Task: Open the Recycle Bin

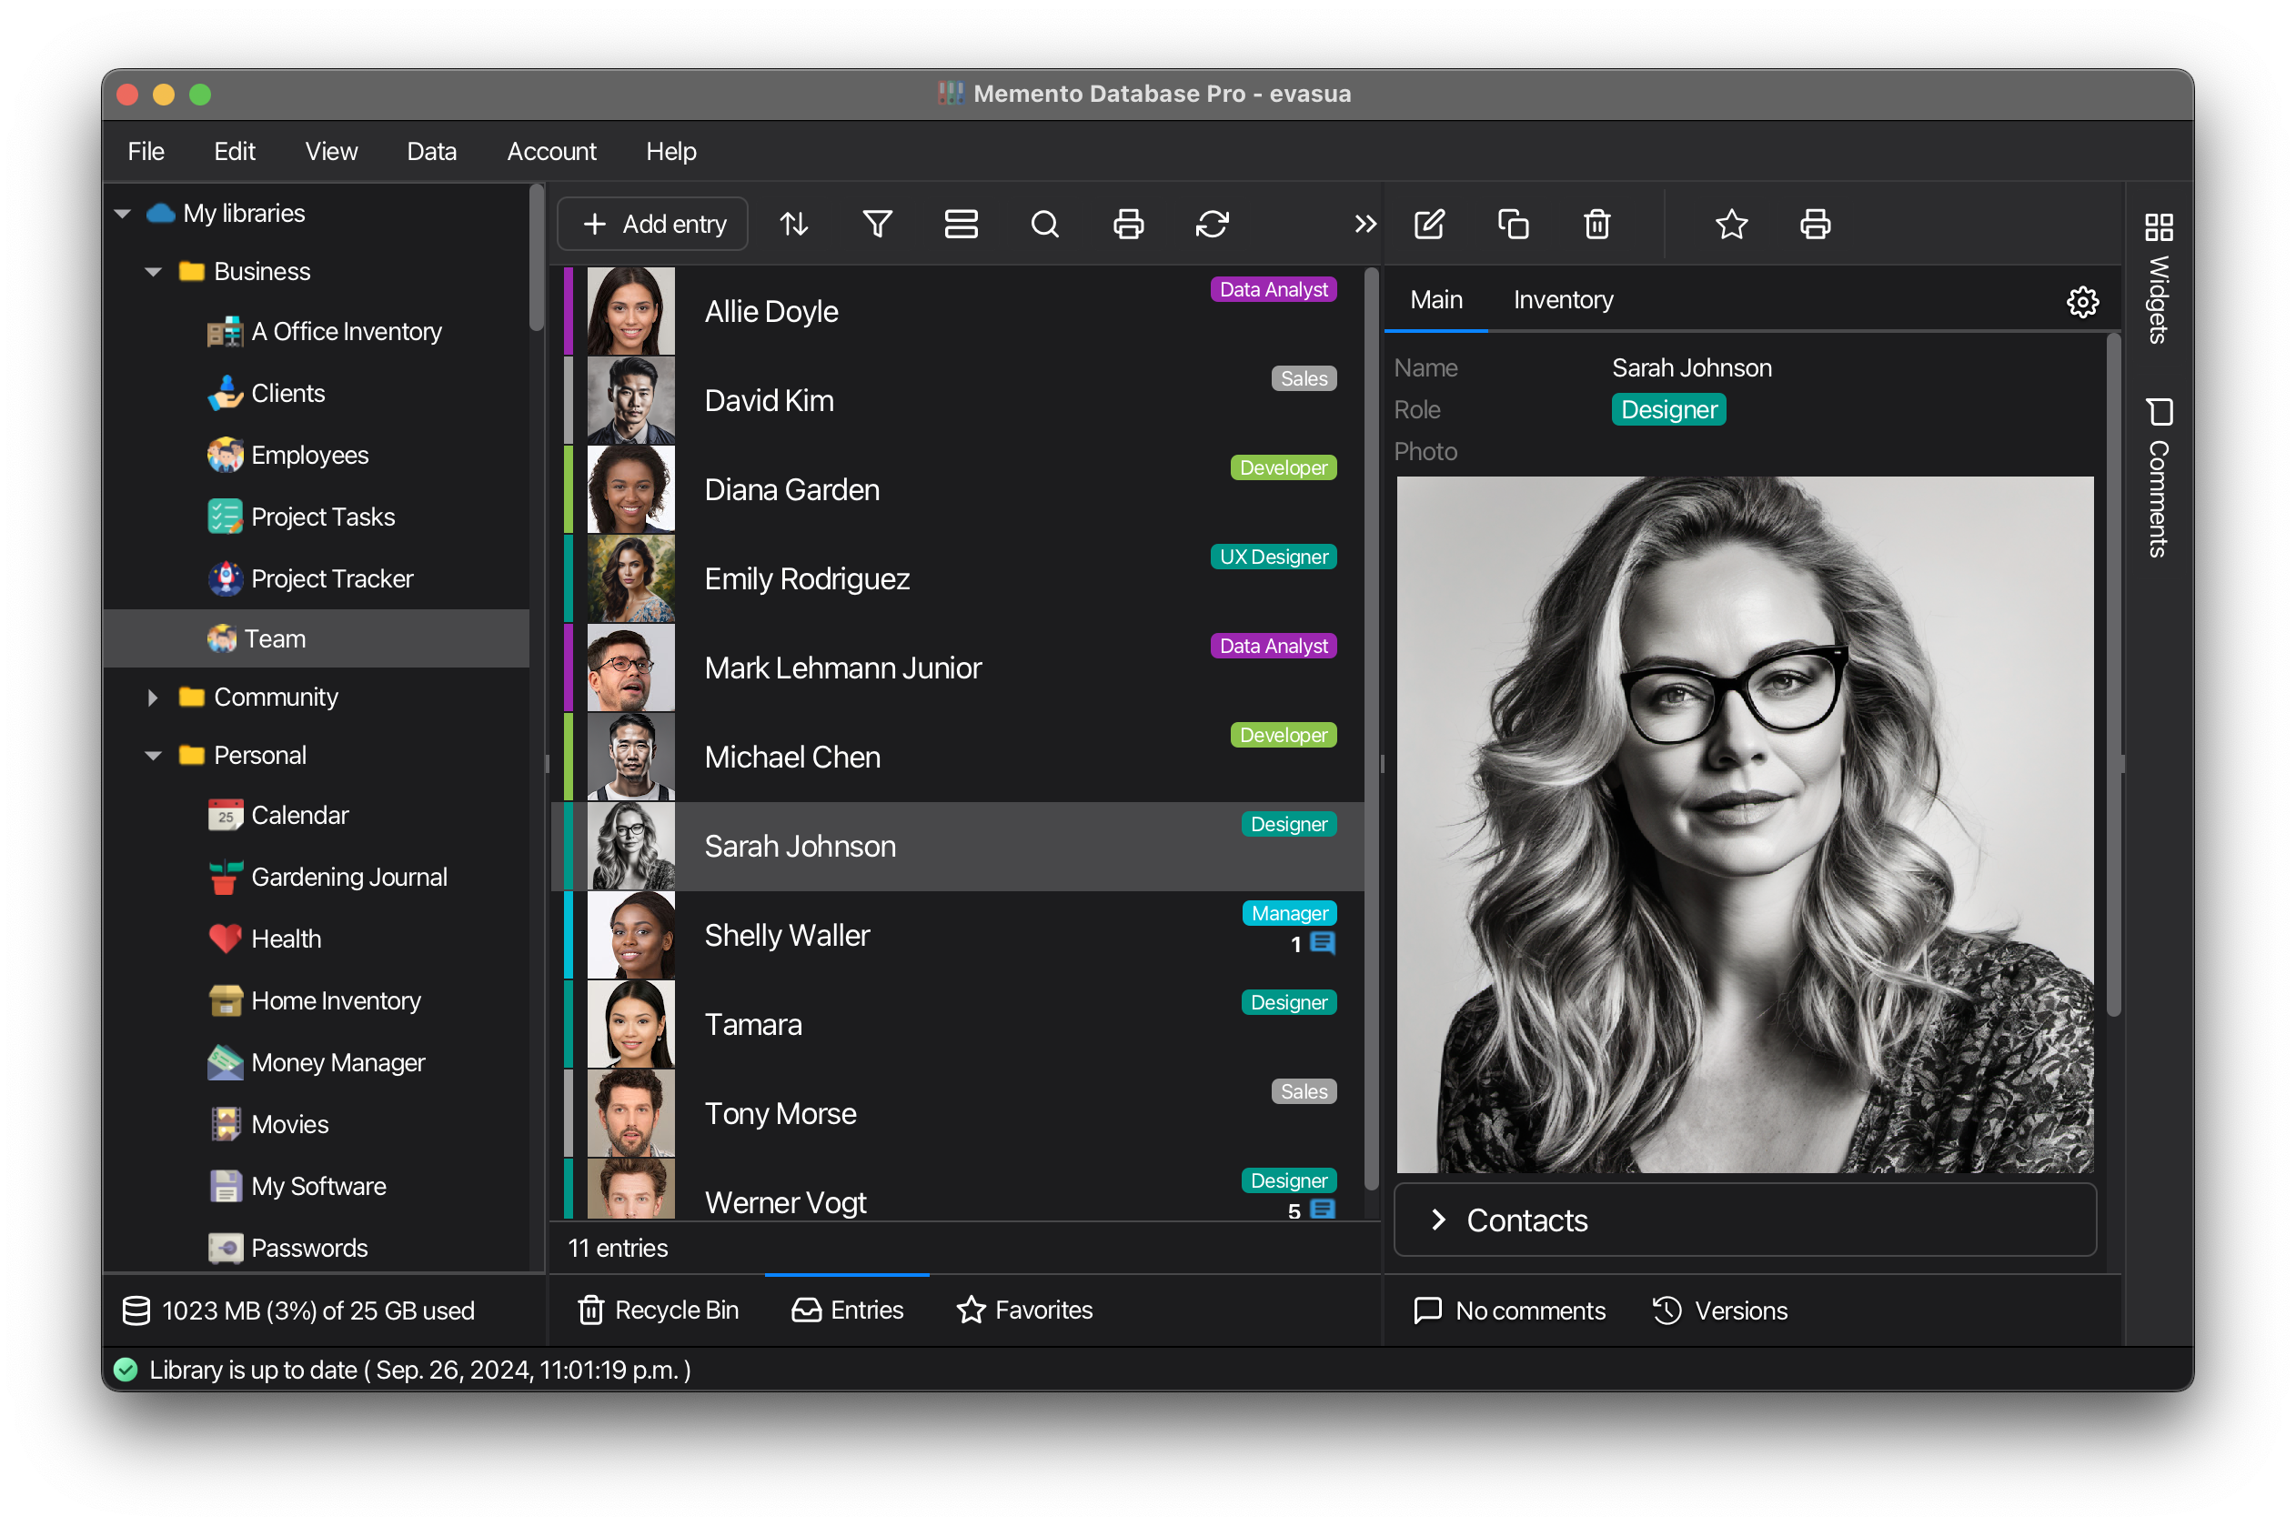Action: pyautogui.click(x=658, y=1310)
